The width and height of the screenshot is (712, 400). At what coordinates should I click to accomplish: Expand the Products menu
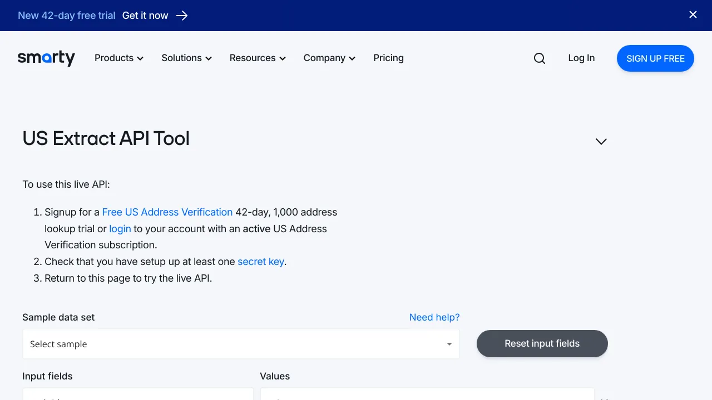119,58
